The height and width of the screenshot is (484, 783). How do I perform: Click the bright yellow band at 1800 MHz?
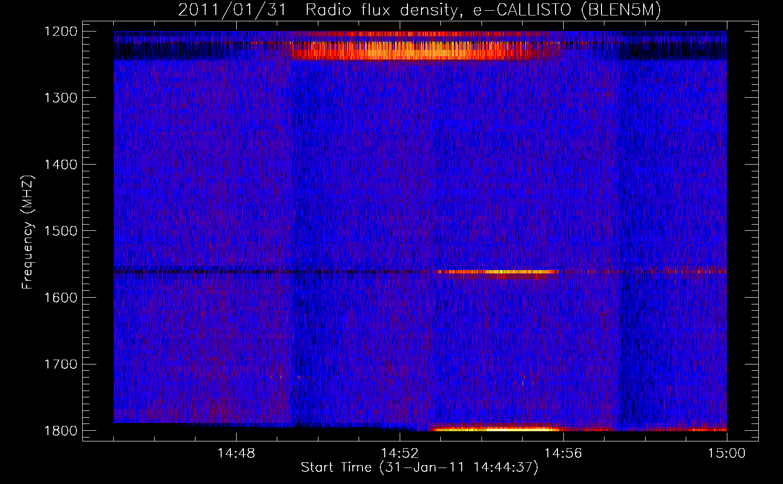(x=496, y=429)
